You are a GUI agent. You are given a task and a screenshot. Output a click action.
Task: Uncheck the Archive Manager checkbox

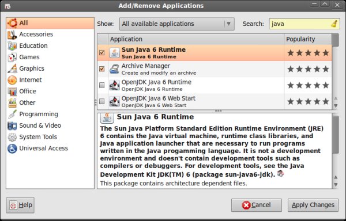[101, 69]
